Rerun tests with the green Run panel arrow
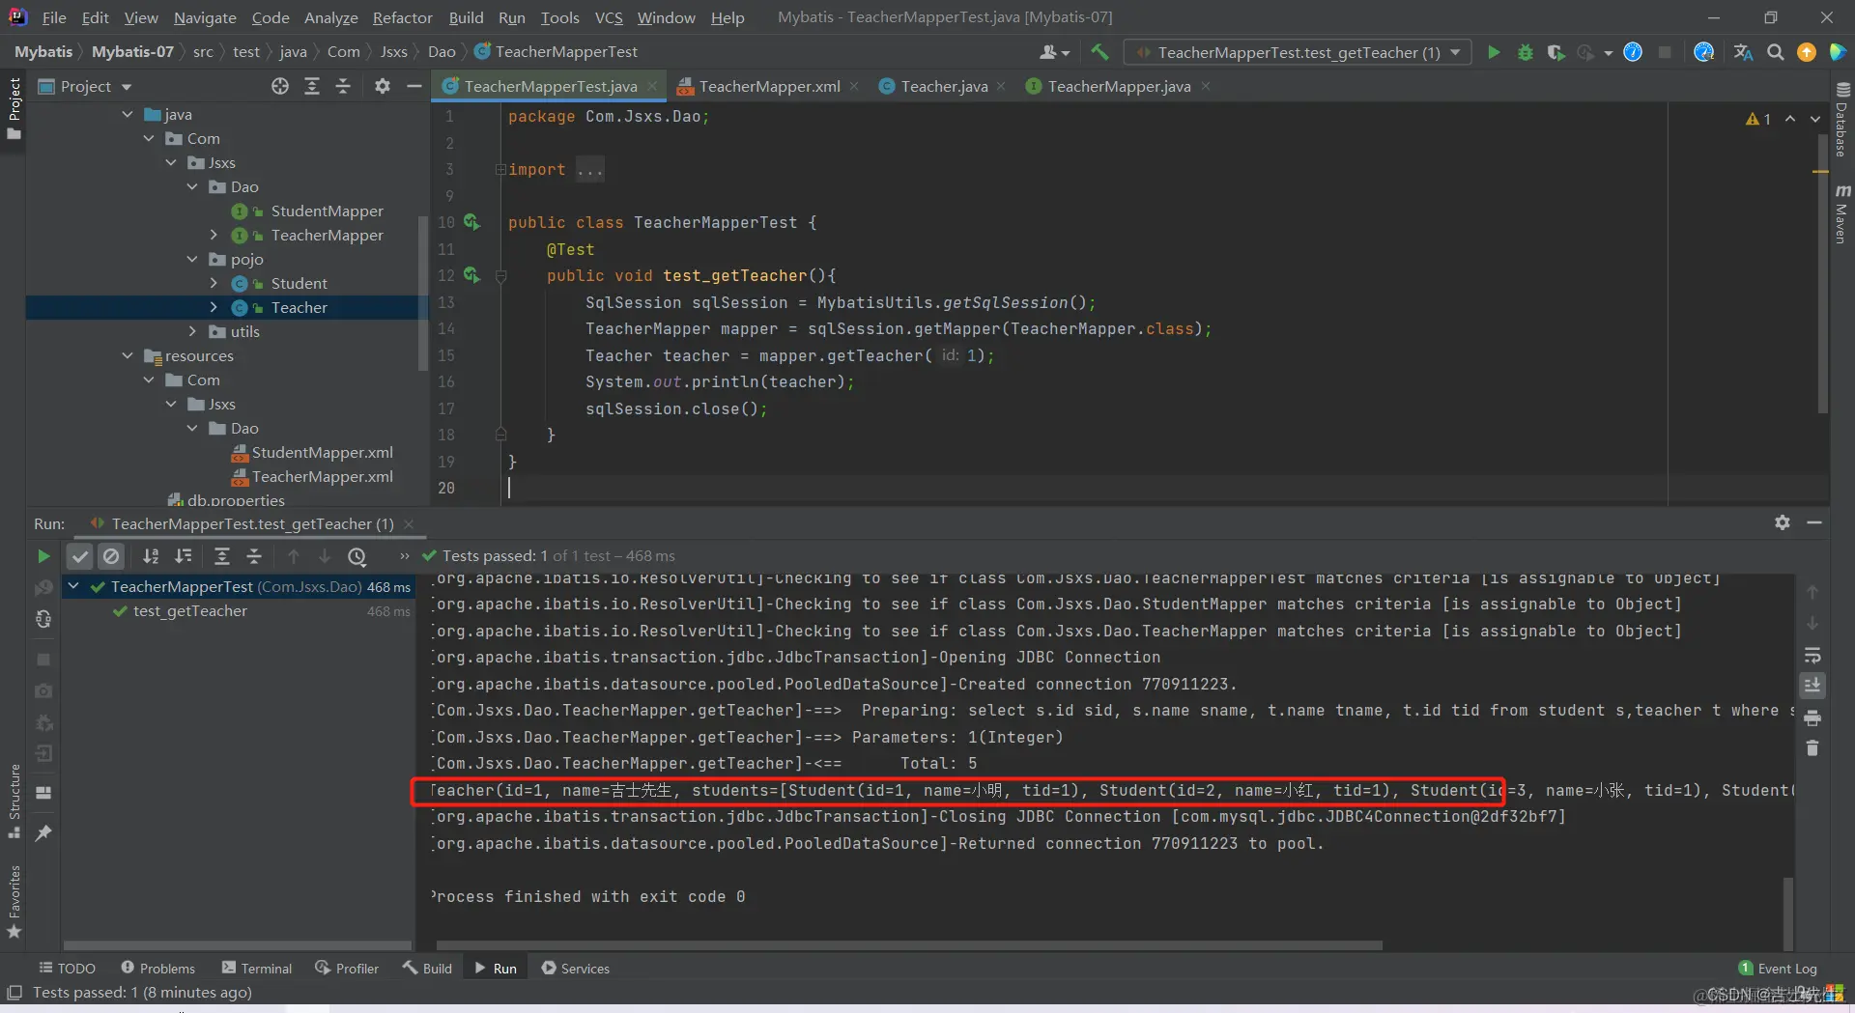This screenshot has height=1013, width=1855. click(x=43, y=556)
